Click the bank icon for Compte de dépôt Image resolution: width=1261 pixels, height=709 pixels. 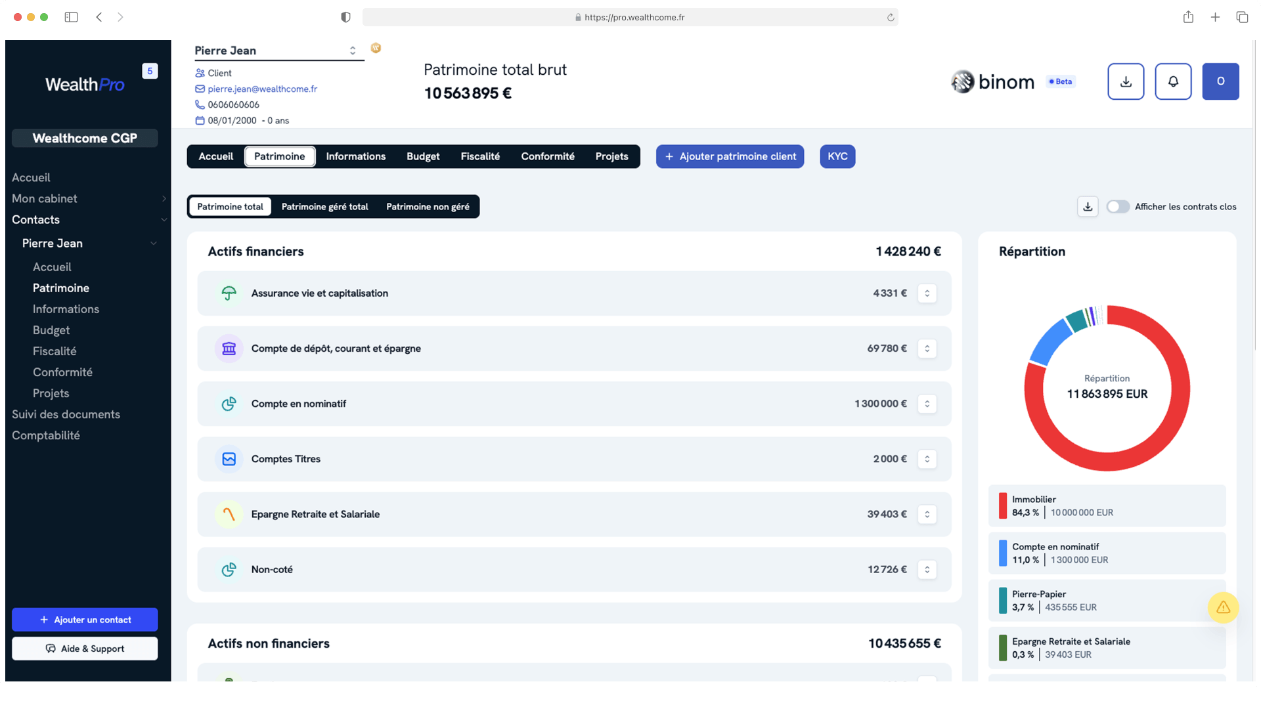pyautogui.click(x=229, y=349)
